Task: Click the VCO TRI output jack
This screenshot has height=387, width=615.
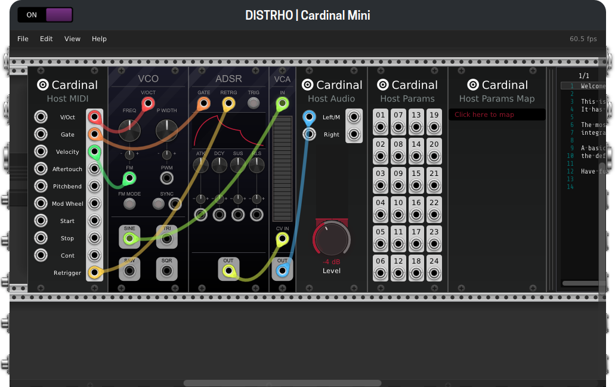Action: point(166,239)
